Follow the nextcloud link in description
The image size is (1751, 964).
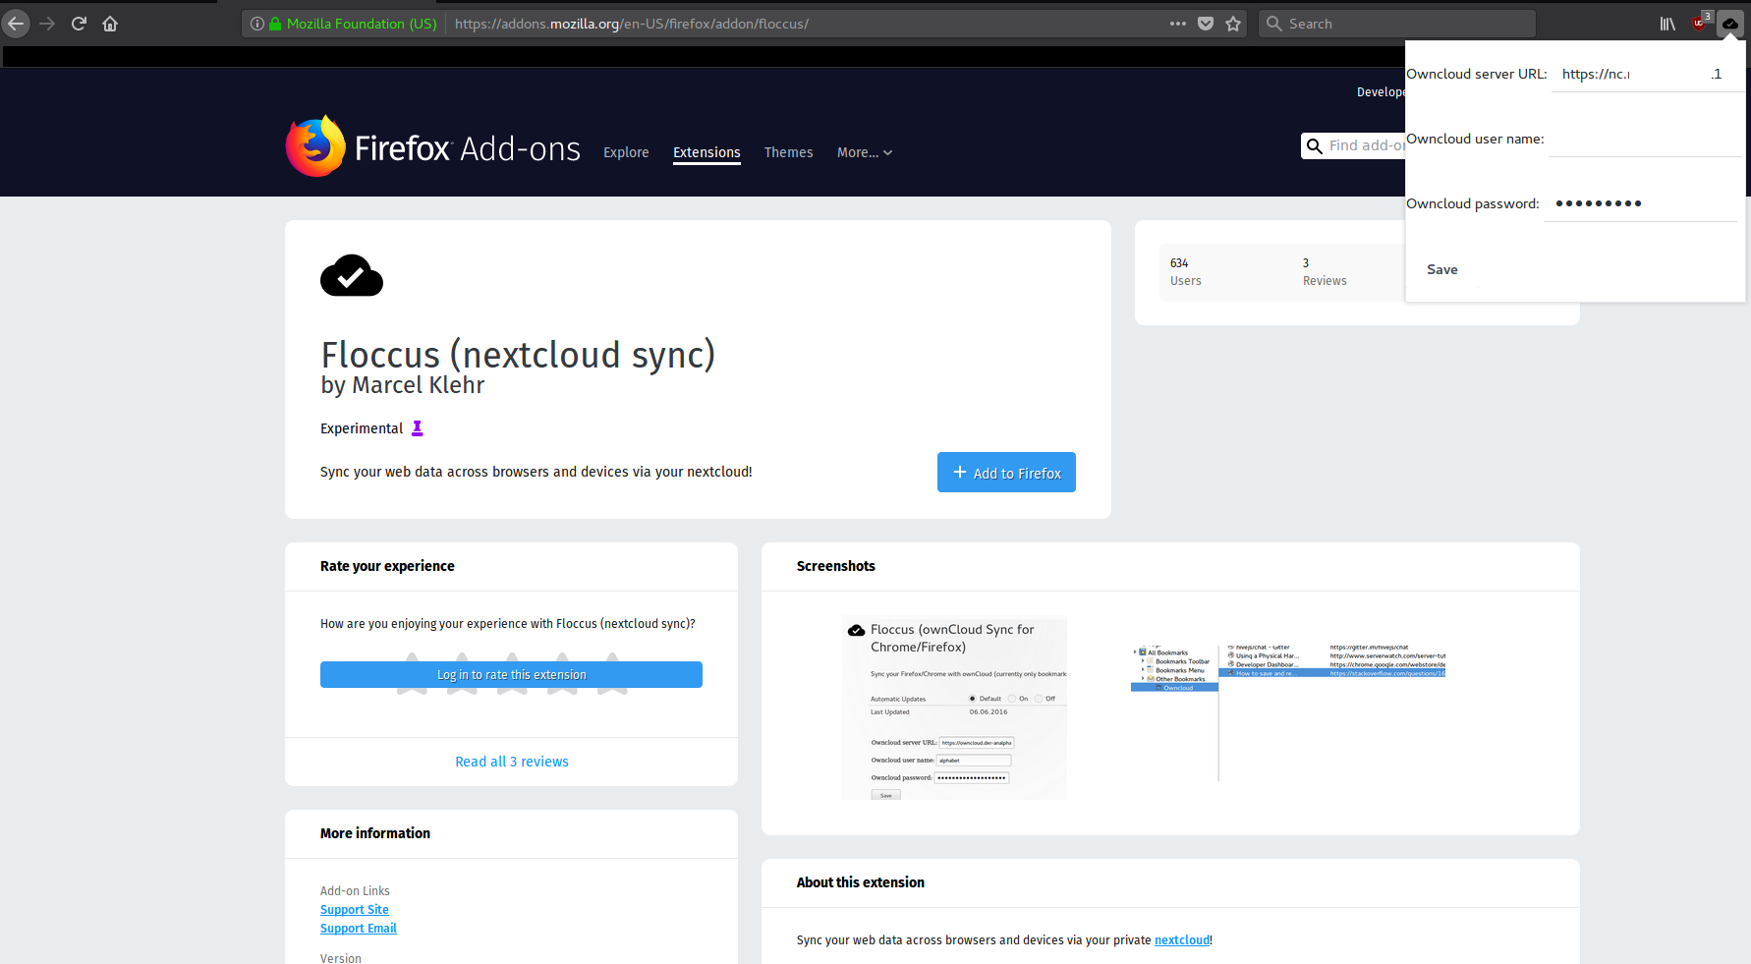tap(1182, 940)
